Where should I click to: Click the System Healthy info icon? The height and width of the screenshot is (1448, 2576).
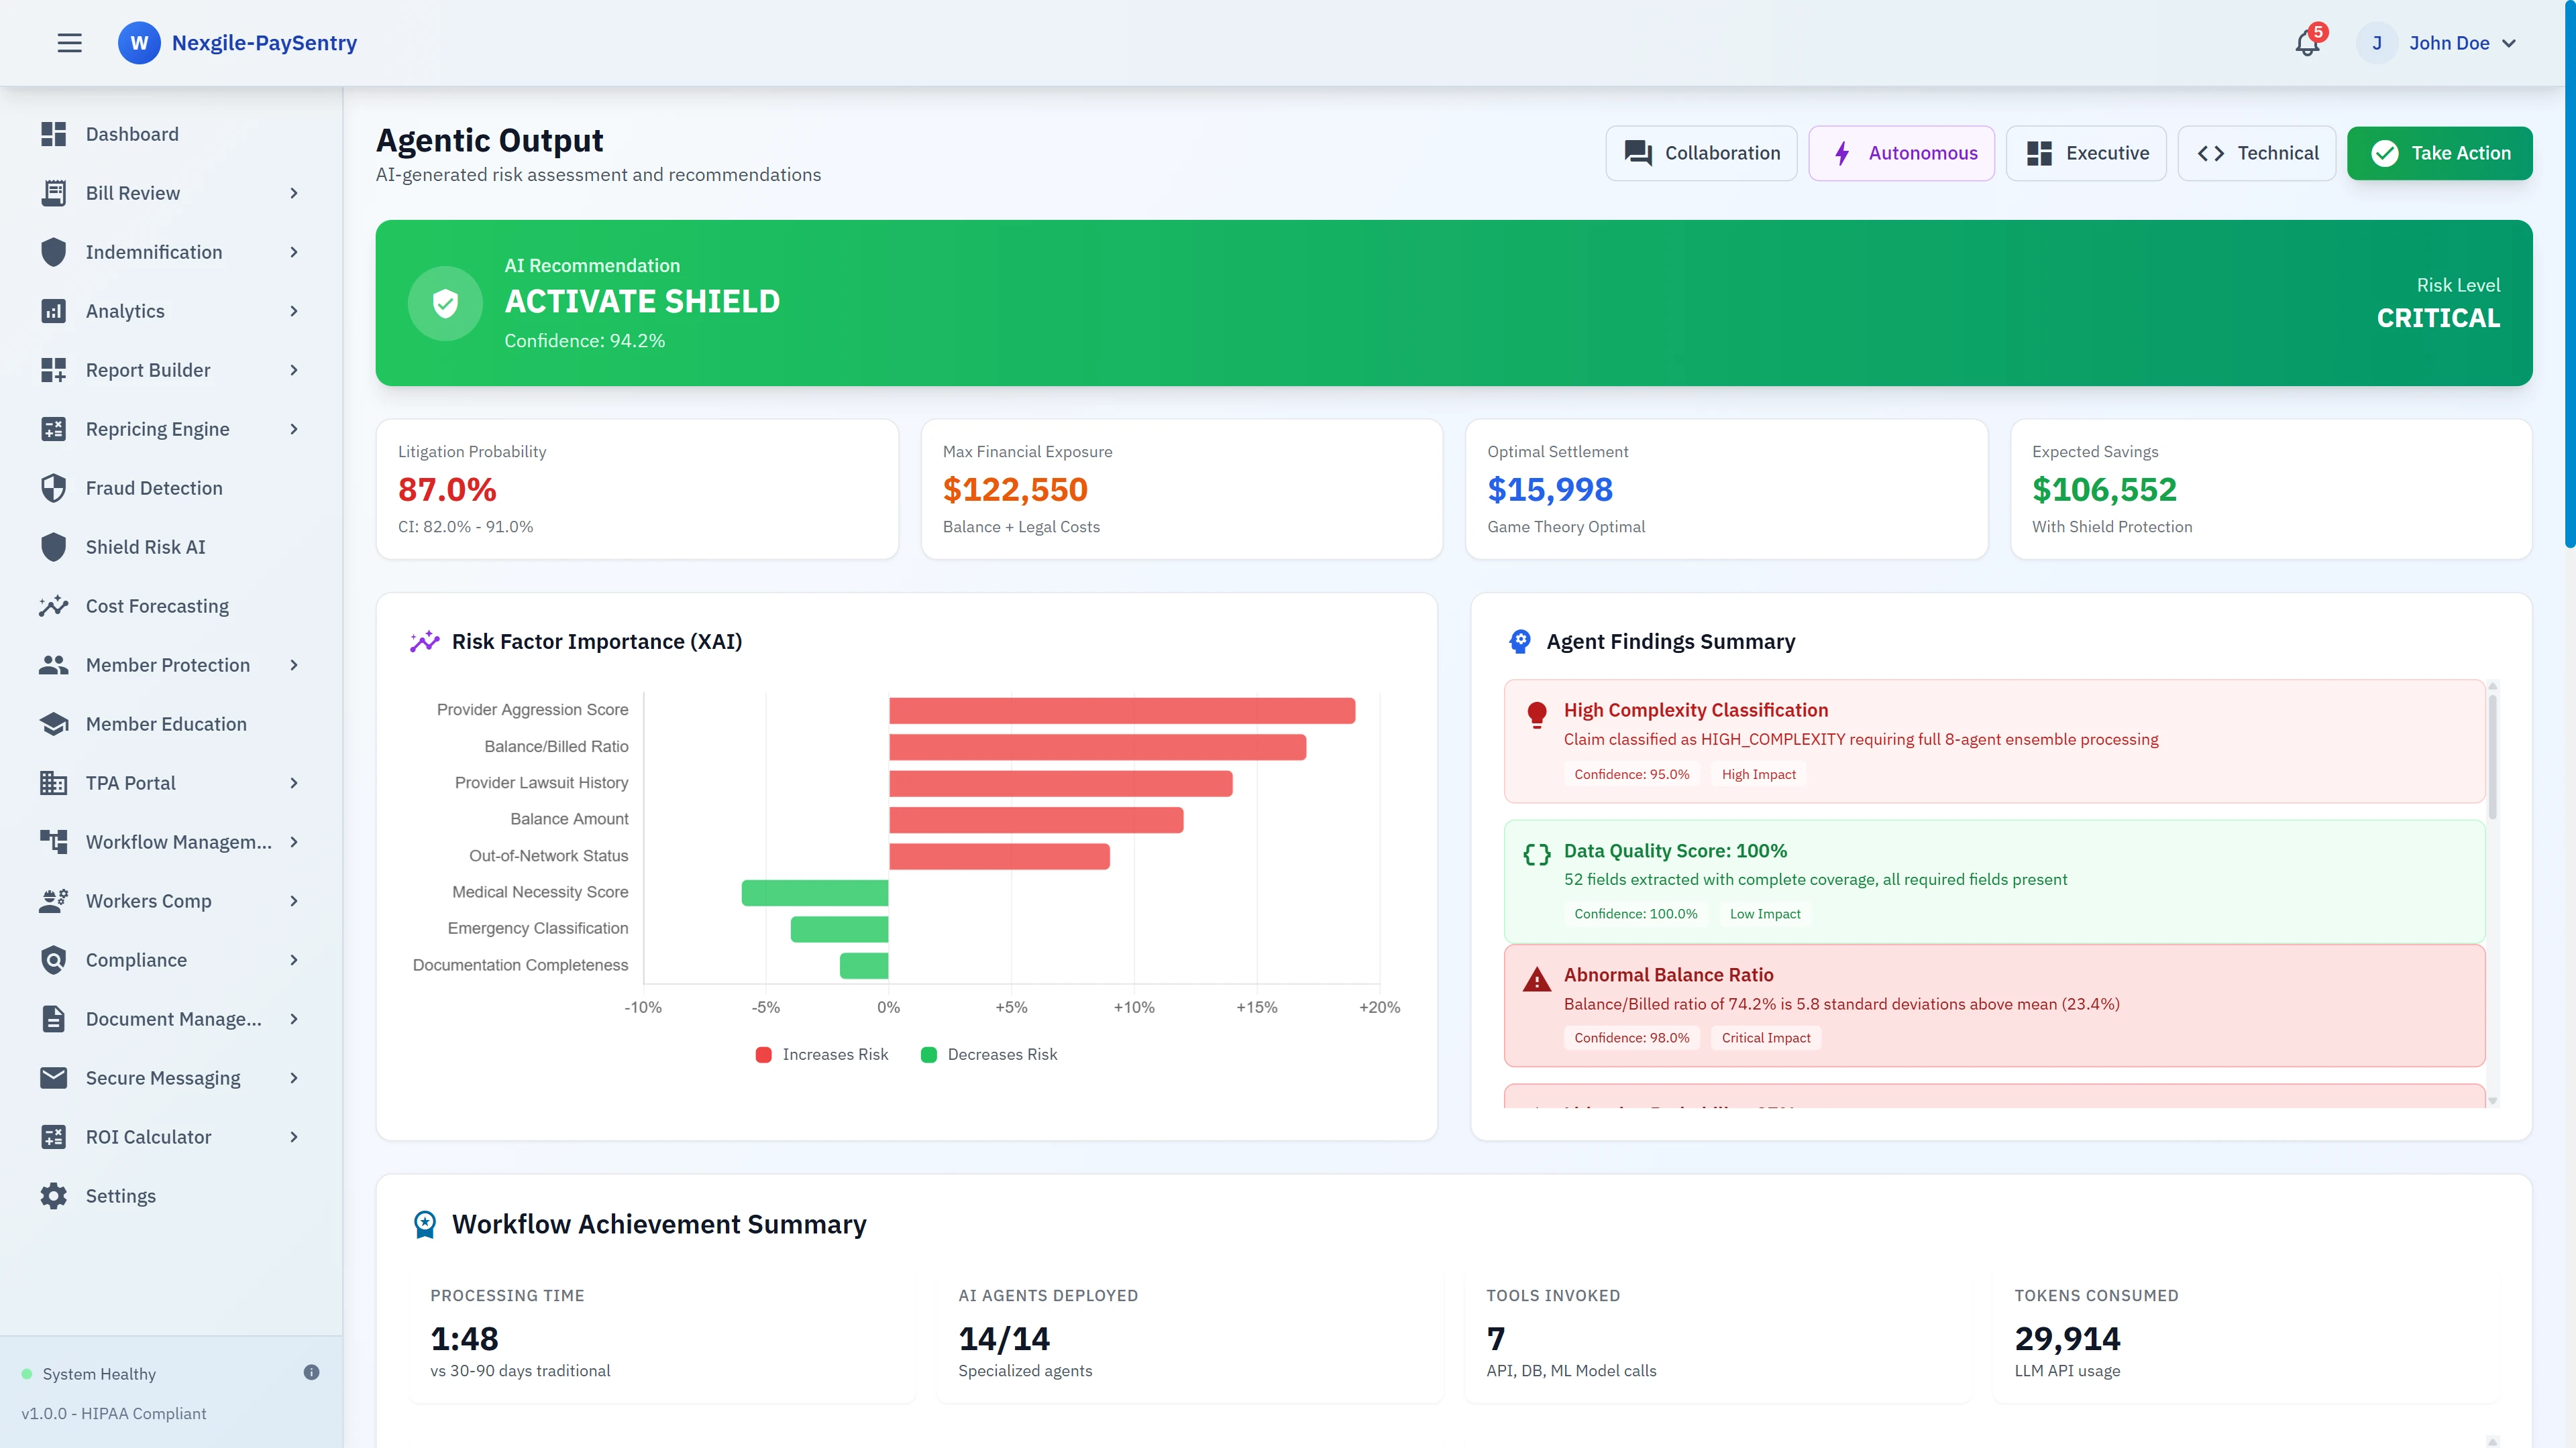(311, 1372)
